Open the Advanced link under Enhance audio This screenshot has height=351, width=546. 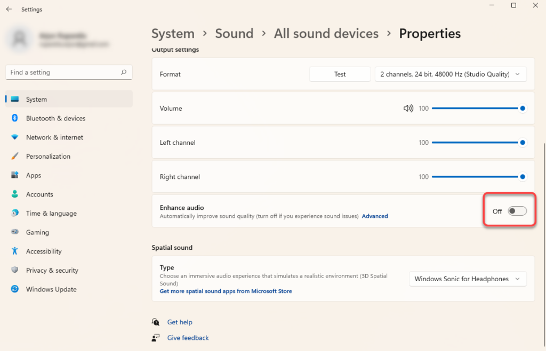375,216
